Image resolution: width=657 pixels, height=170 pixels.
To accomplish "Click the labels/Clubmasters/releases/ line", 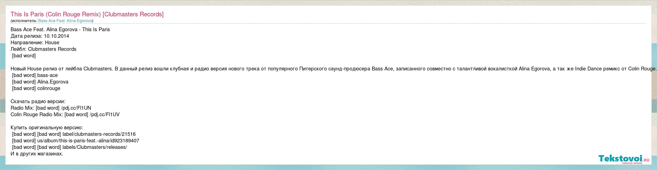I will pos(69,147).
